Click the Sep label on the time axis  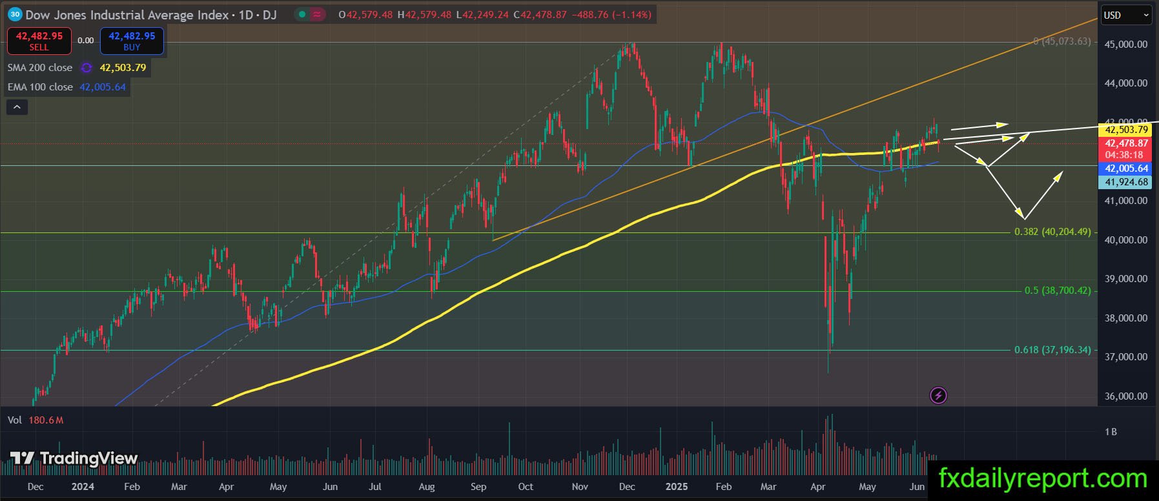click(x=478, y=486)
